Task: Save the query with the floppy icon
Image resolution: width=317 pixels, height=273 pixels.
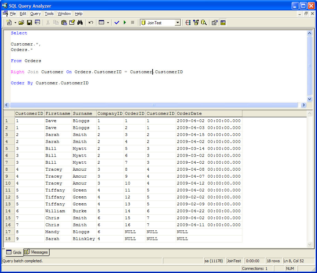Action: point(29,23)
